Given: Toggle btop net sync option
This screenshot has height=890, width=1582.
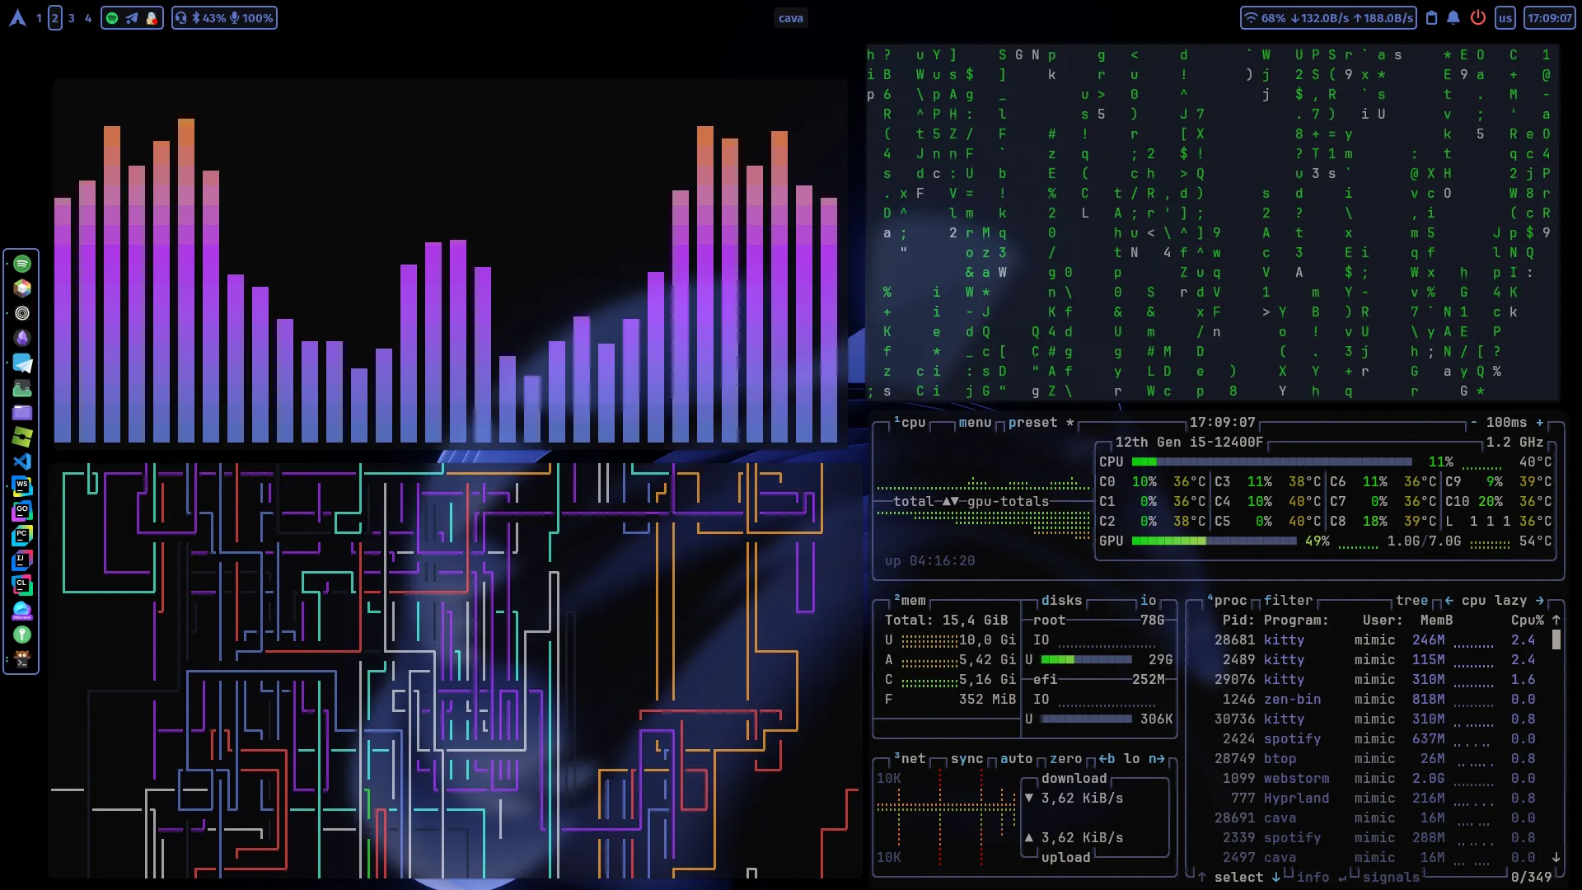Looking at the screenshot, I should tap(967, 759).
